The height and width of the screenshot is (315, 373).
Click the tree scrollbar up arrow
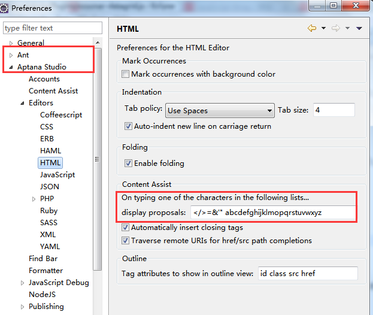(98, 43)
